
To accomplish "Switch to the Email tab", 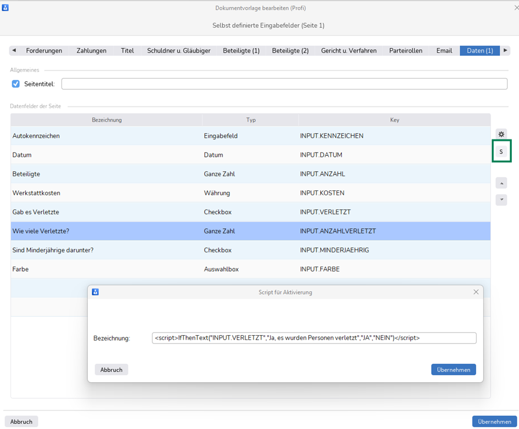I will pos(444,50).
